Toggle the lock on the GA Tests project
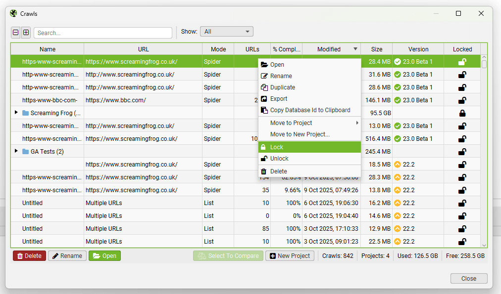This screenshot has width=501, height=294. [x=462, y=152]
